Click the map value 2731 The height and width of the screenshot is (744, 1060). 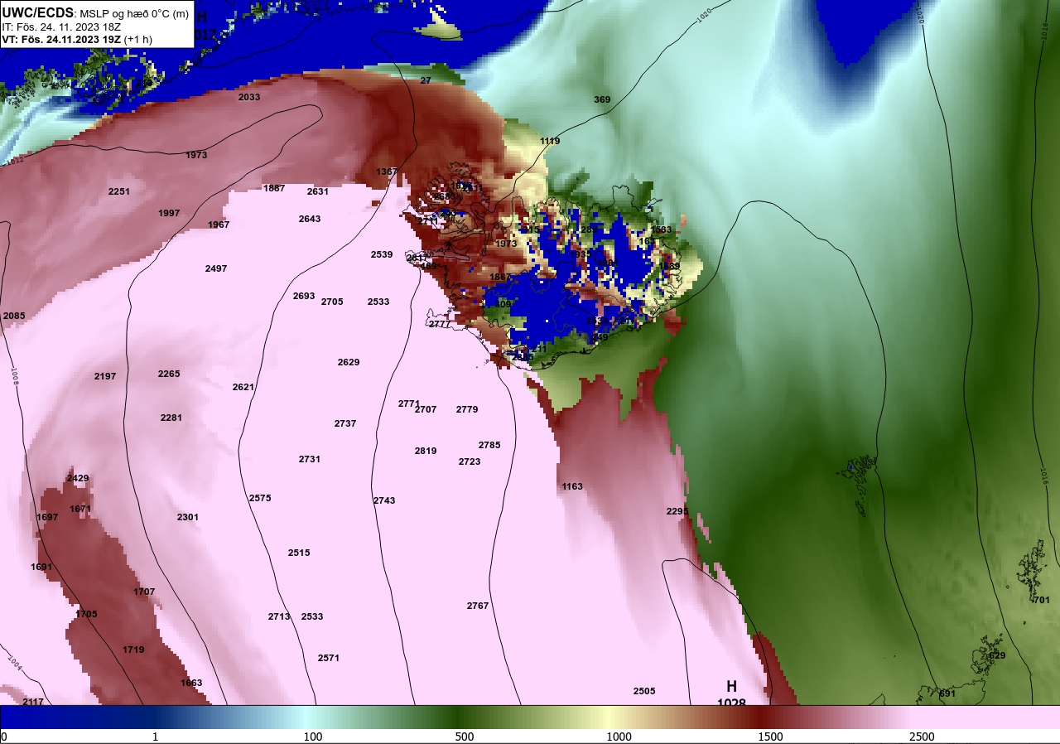pos(310,459)
